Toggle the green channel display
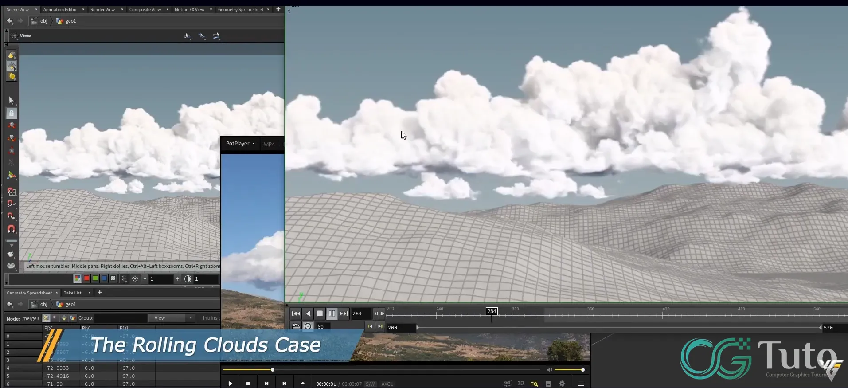848x388 pixels. (x=95, y=278)
